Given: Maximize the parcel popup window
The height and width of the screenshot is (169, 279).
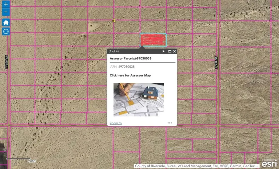Looking at the screenshot, I should 170,51.
